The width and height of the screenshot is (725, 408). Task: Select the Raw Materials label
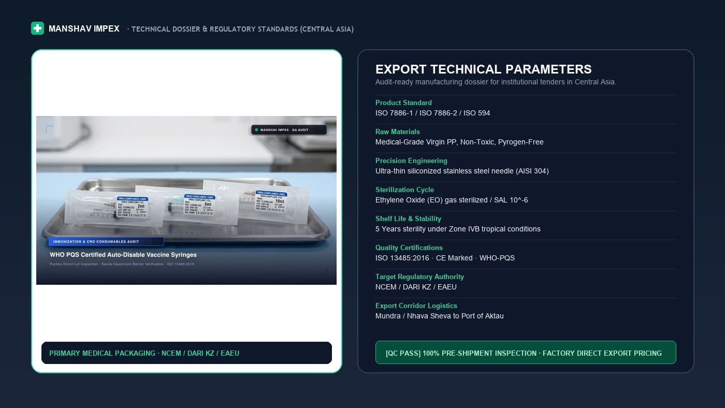click(x=398, y=132)
